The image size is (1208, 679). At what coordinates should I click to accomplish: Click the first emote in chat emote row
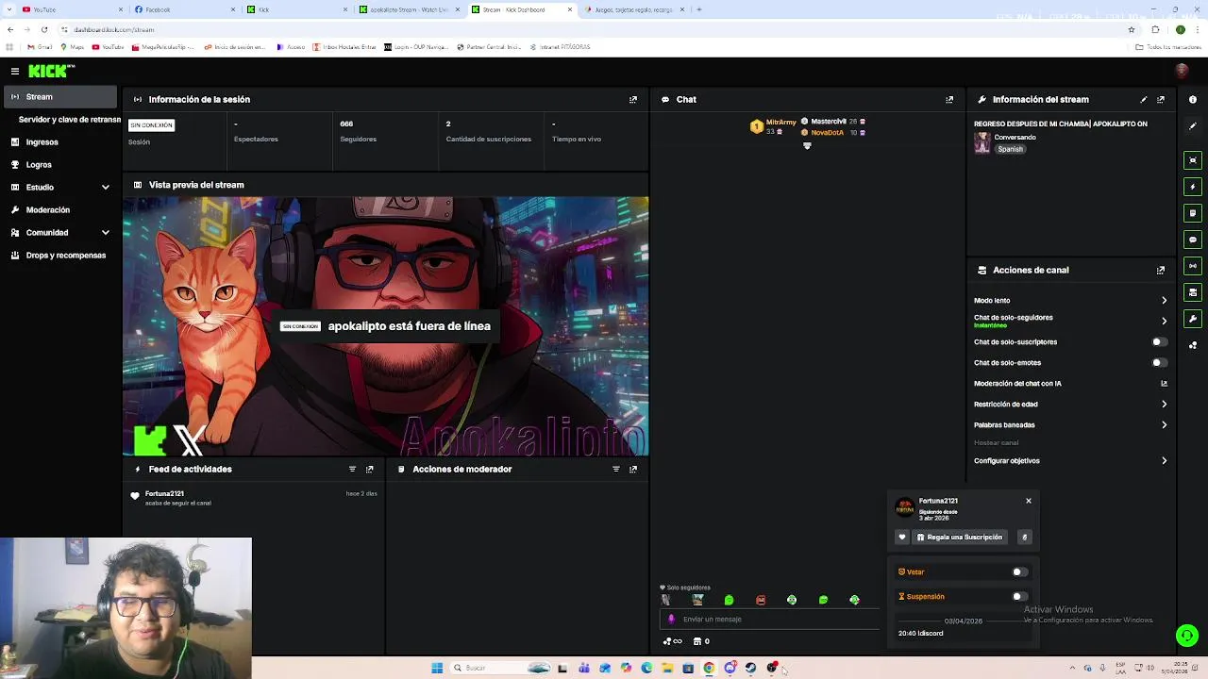[666, 600]
